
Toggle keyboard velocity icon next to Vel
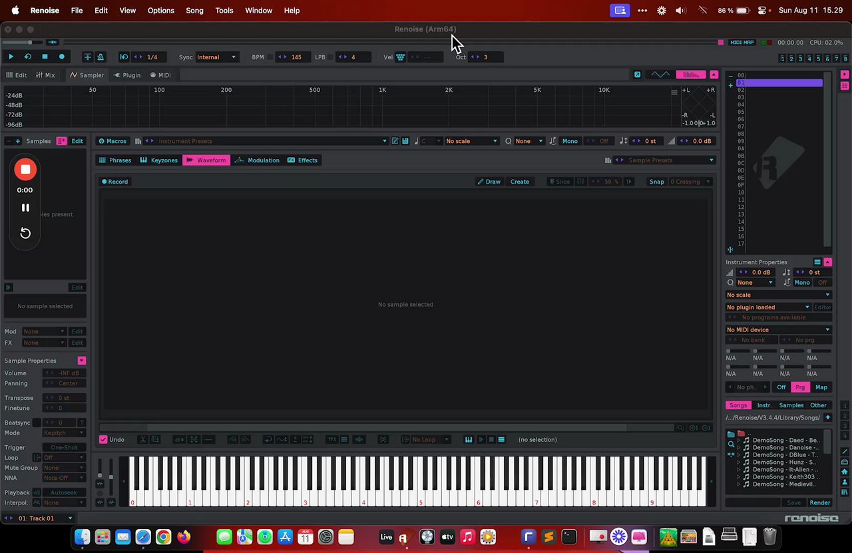pos(401,57)
